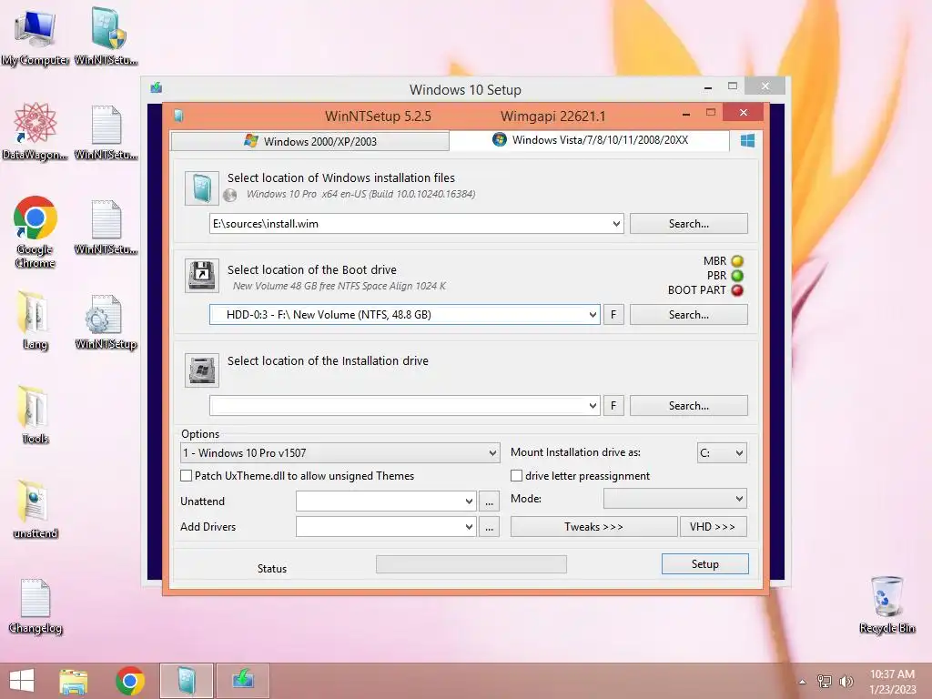Expand the Installation drive dropdown
The height and width of the screenshot is (699, 932).
(x=593, y=405)
